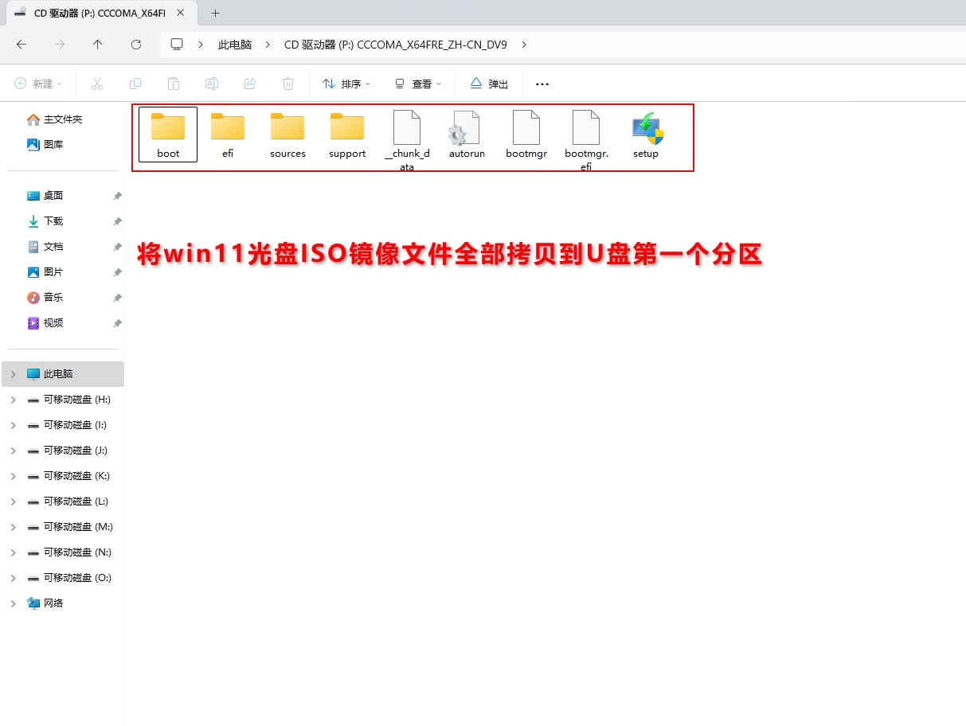The image size is (966, 726).
Task: Click the Delete trash icon in toolbar
Action: tap(288, 84)
